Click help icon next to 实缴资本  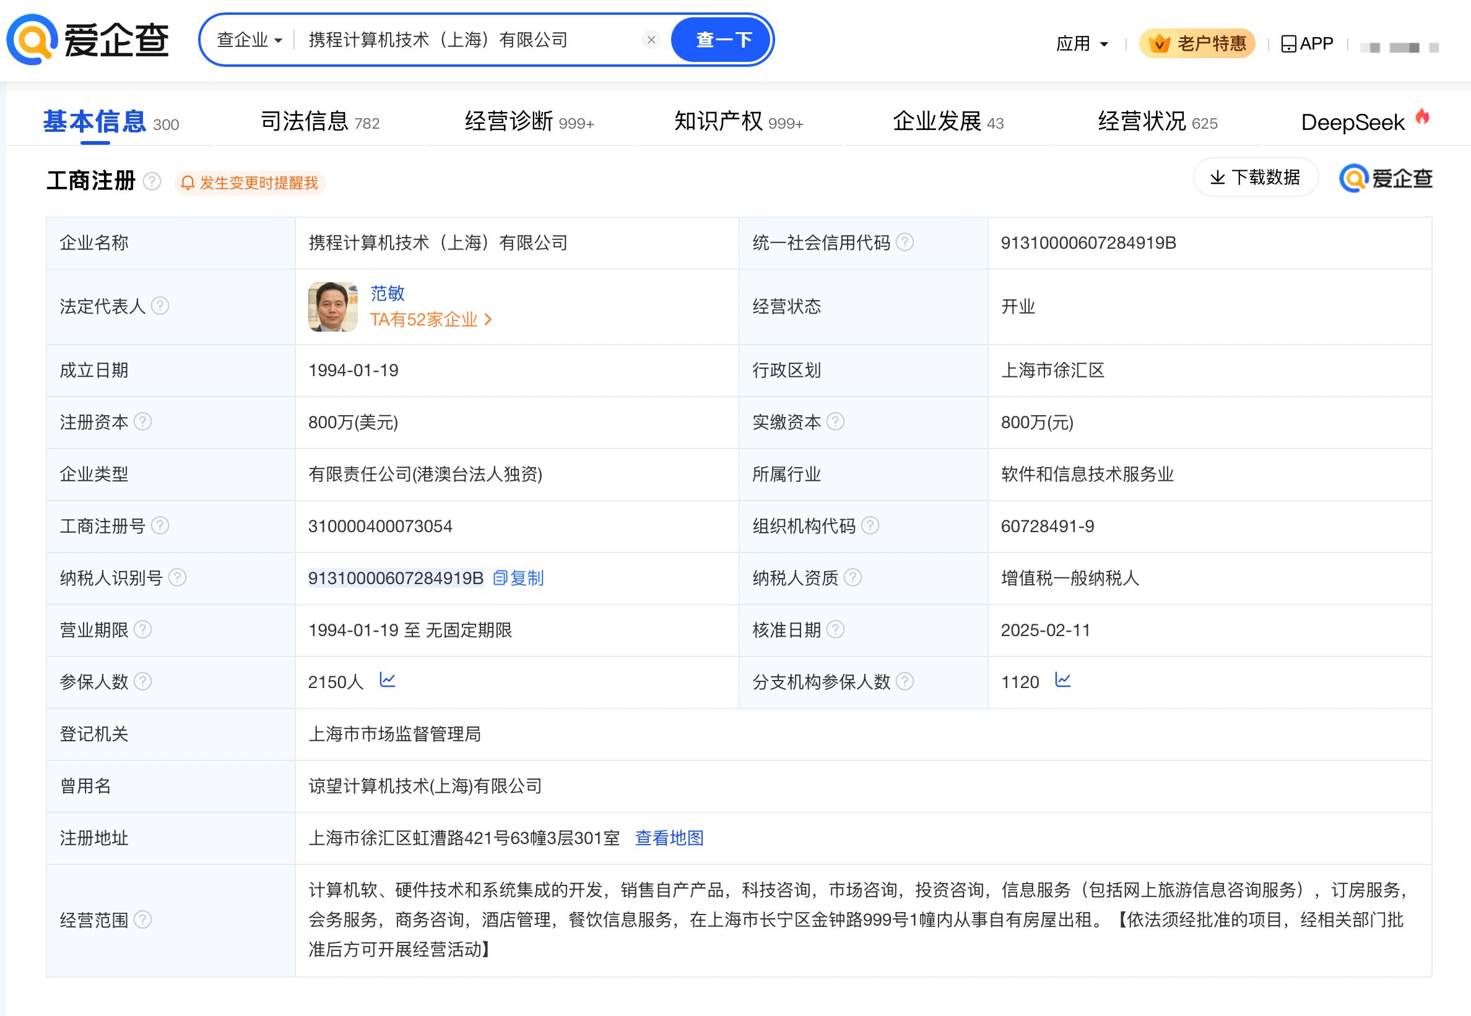pos(835,421)
